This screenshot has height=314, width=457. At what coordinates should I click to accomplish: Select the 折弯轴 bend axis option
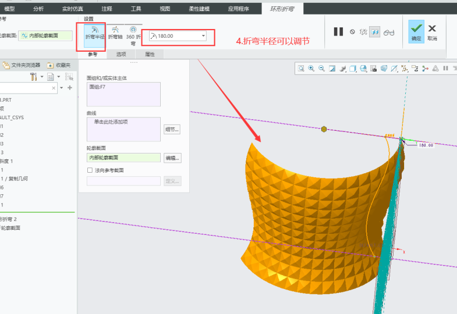[116, 33]
